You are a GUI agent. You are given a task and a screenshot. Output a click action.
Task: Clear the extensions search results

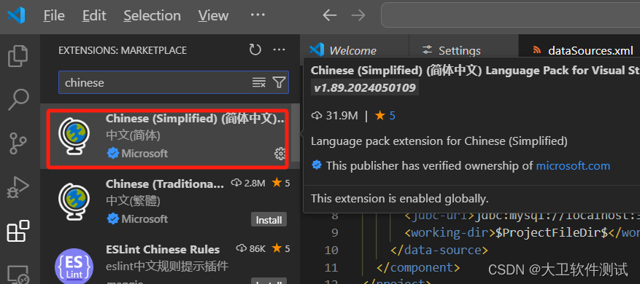pyautogui.click(x=259, y=83)
